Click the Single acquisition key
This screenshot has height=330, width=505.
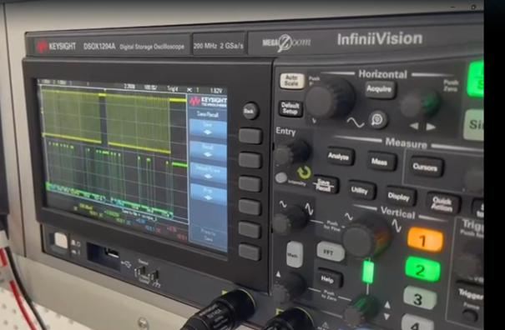point(474,125)
